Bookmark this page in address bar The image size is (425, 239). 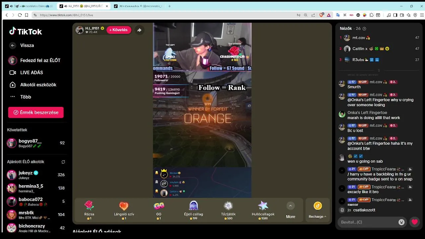pos(26,15)
